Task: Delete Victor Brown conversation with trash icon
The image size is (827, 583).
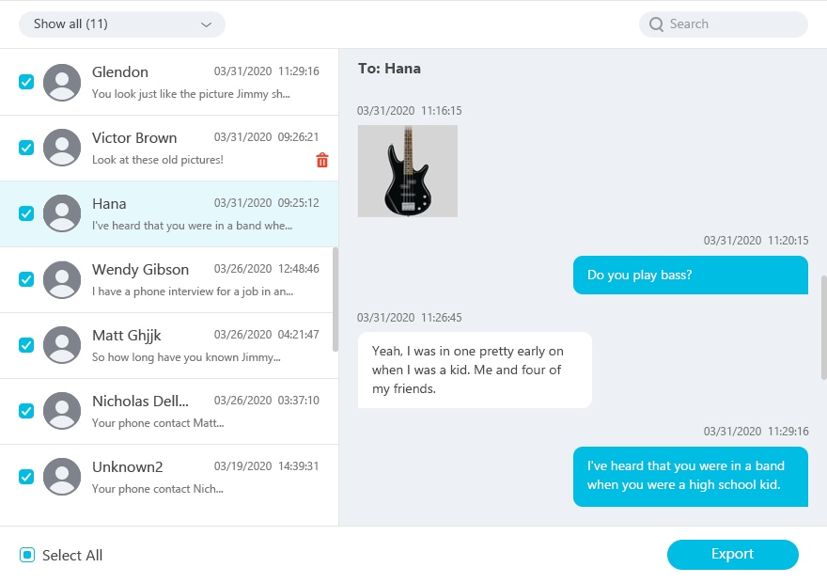Action: 322,160
